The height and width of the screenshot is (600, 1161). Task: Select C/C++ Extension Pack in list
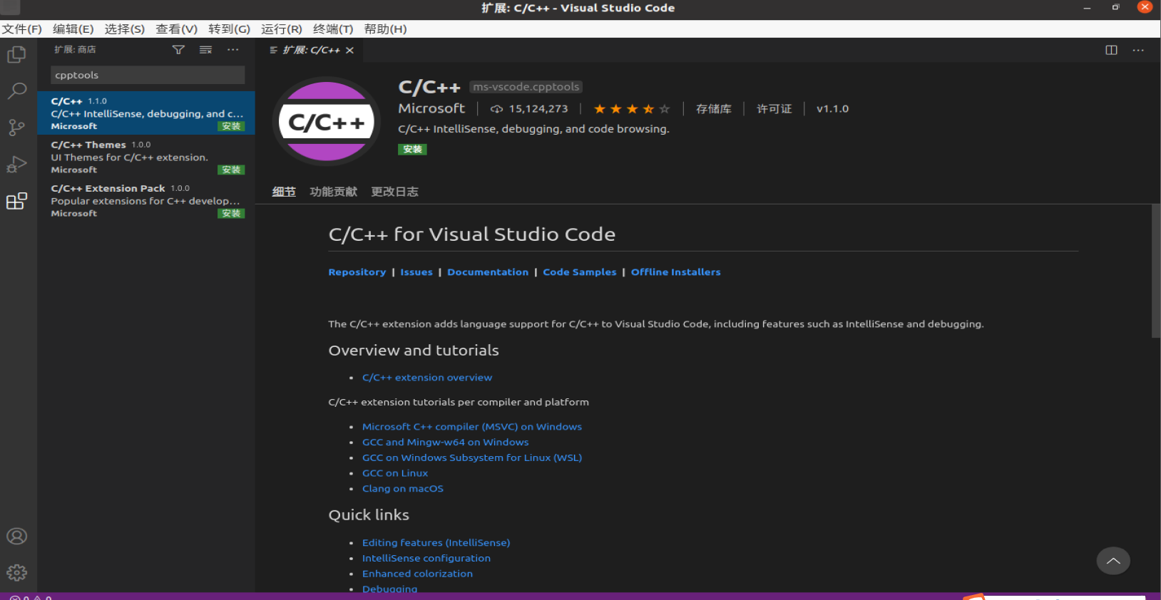146,200
